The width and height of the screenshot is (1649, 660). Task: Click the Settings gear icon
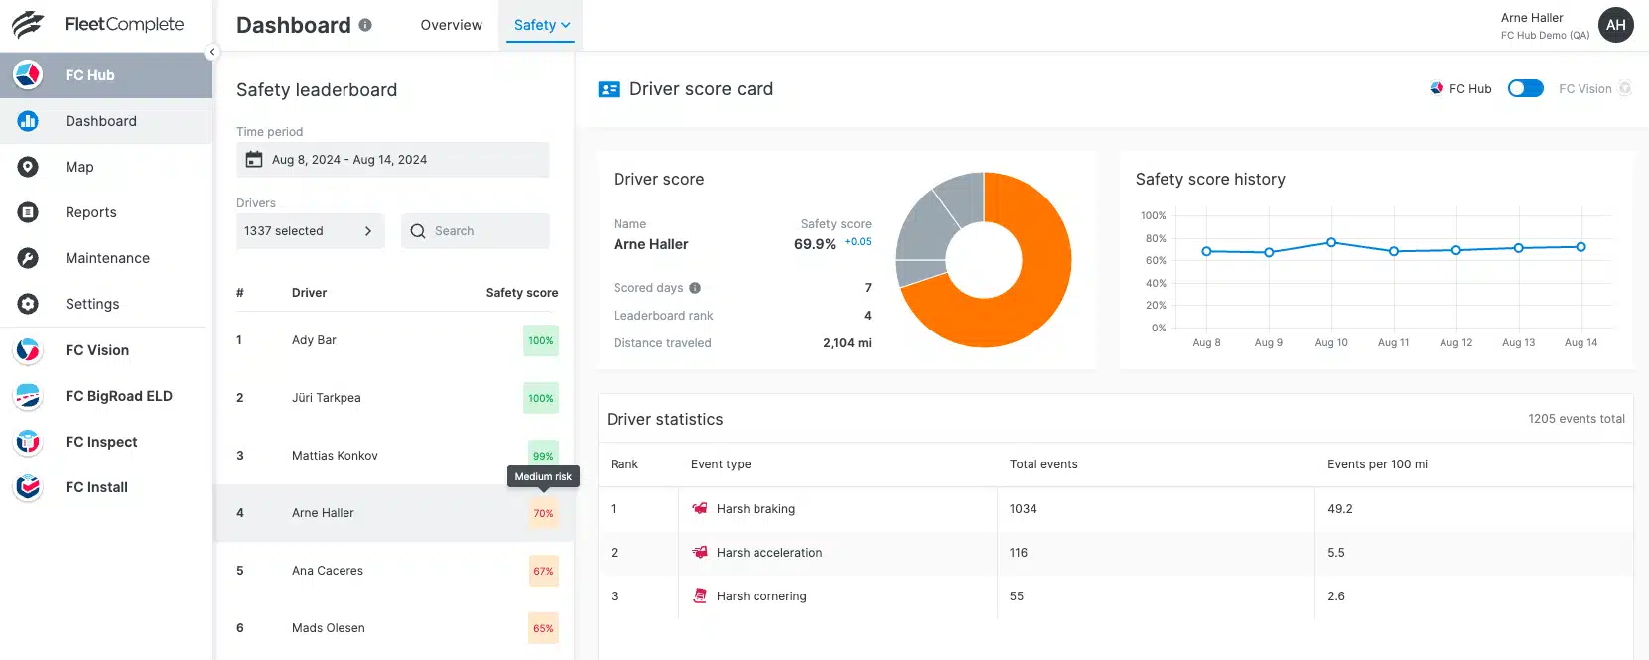tap(28, 304)
